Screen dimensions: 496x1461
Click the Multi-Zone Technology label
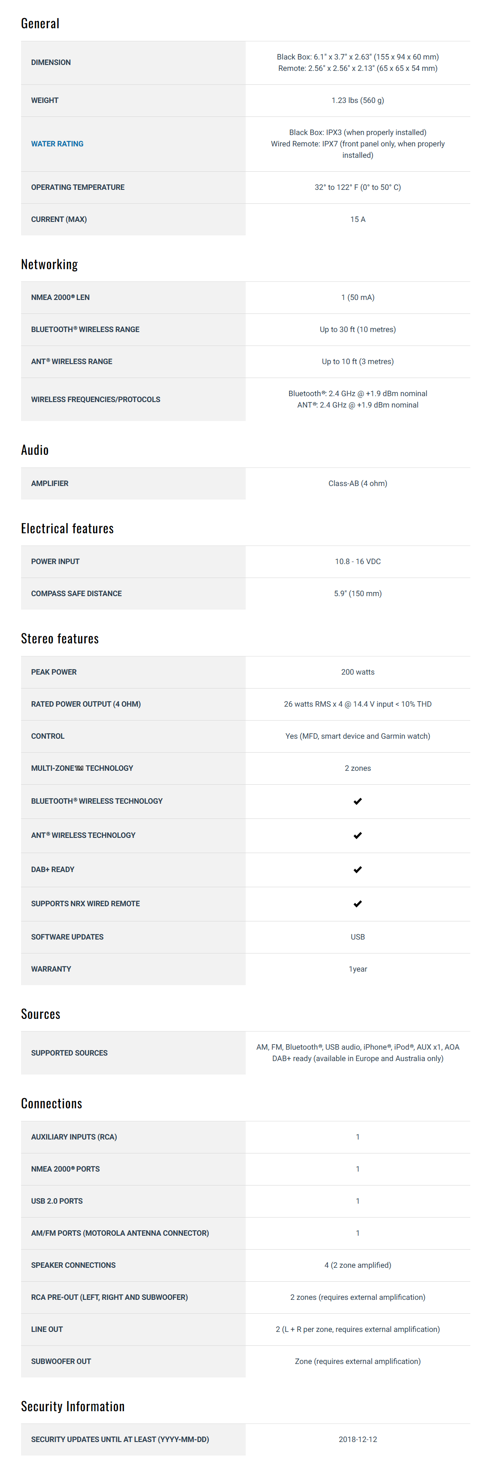82,768
